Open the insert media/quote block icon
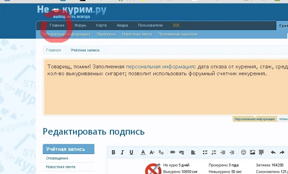The image size is (288, 174). pyautogui.click(x=261, y=152)
